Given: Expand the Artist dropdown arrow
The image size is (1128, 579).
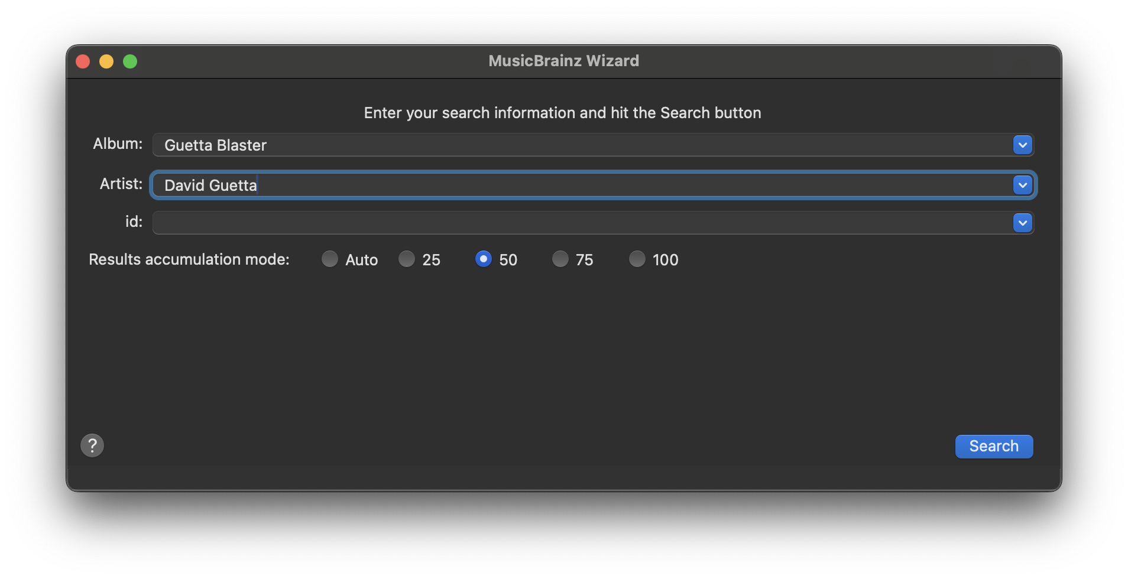Looking at the screenshot, I should point(1022,185).
